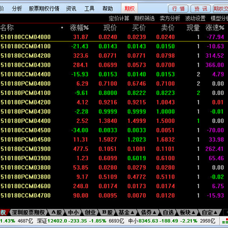Open the 波动设置 tool

(x=195, y=18)
